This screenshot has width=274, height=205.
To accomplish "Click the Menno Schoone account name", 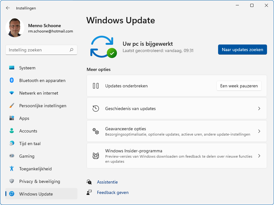I will point(45,26).
